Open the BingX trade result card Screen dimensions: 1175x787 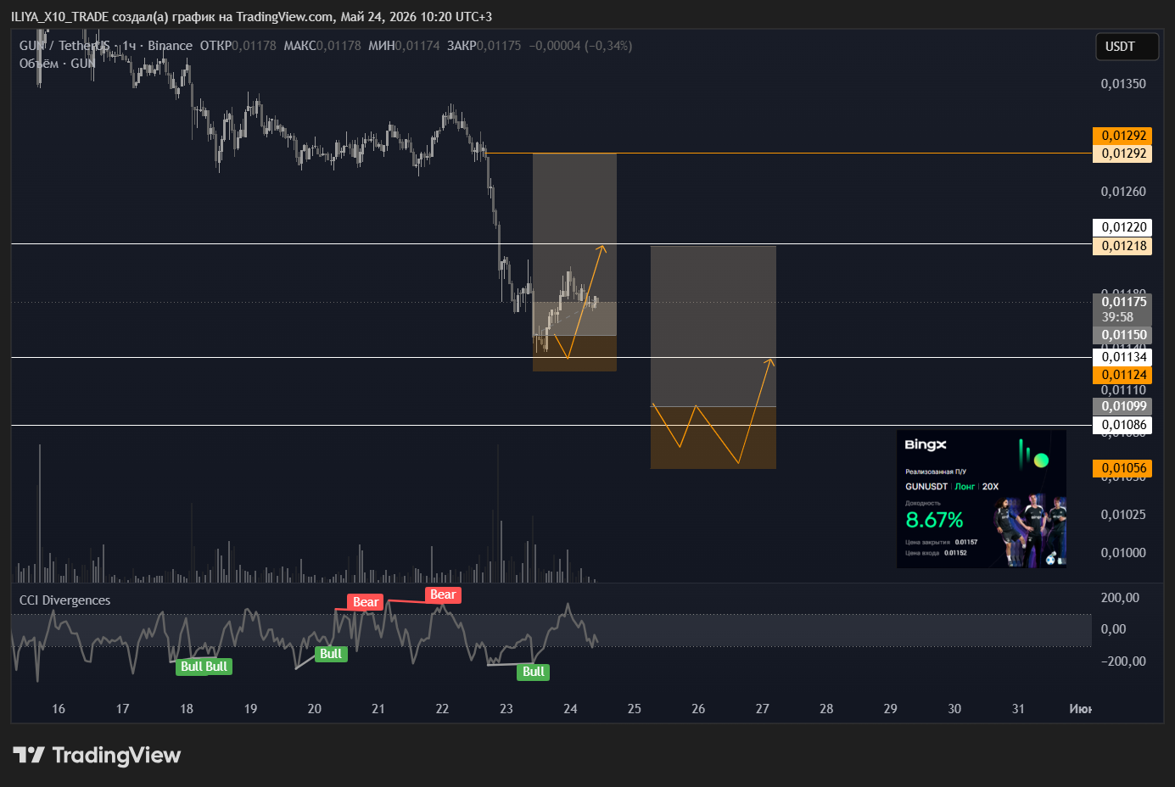(x=982, y=499)
